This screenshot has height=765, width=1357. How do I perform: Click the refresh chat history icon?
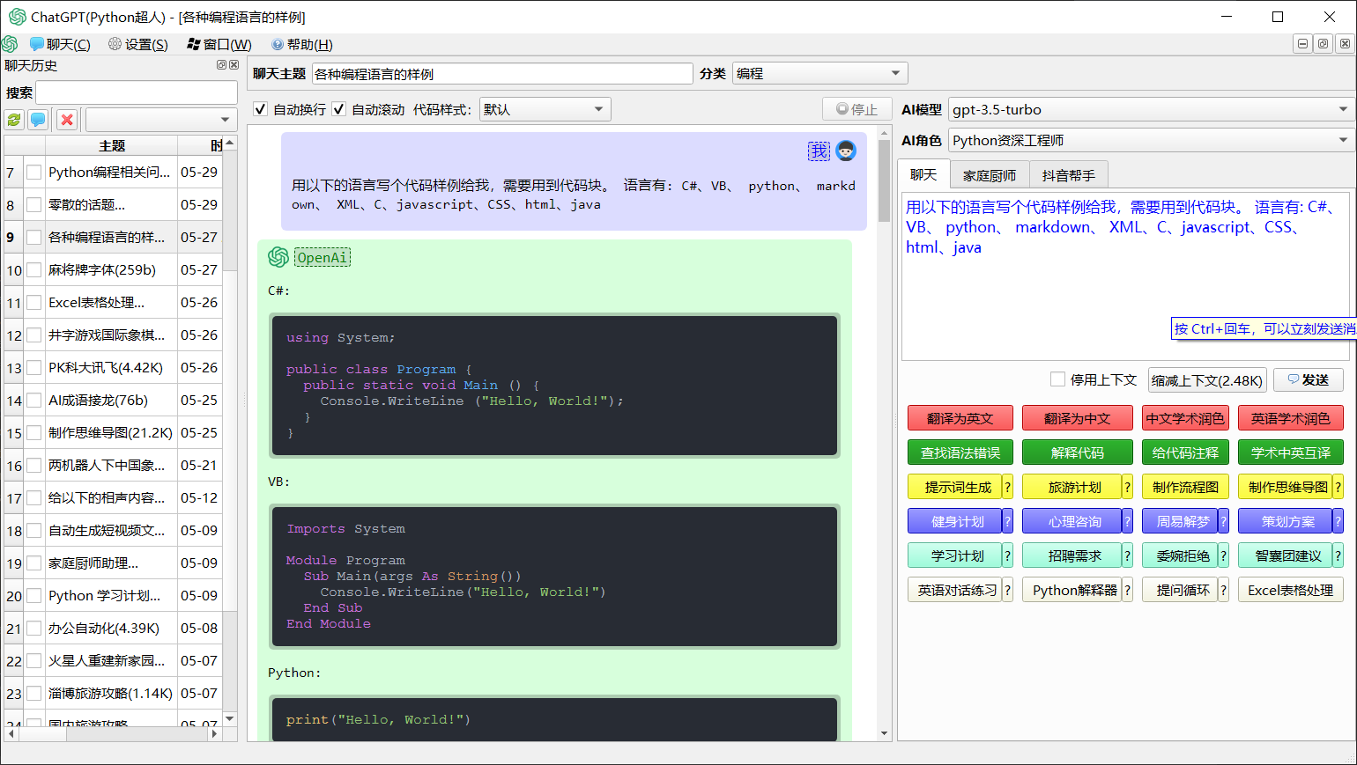(x=14, y=120)
